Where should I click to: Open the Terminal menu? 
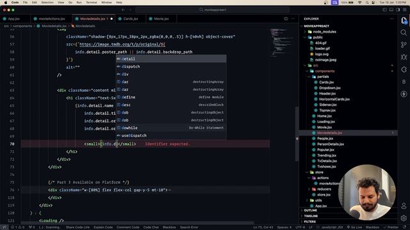(x=91, y=3)
